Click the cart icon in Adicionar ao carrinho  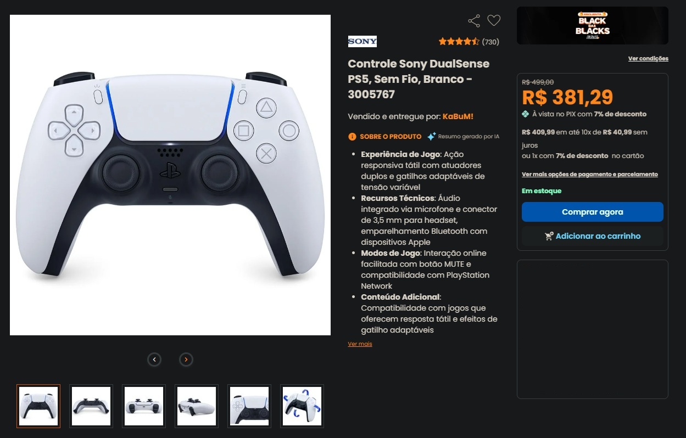(x=549, y=236)
